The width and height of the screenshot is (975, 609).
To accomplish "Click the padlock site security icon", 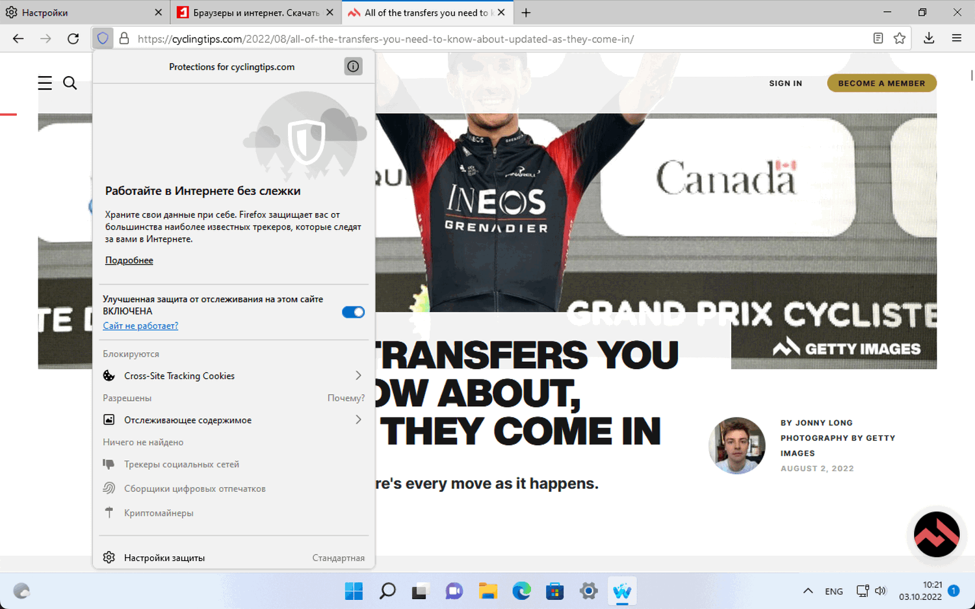I will pyautogui.click(x=124, y=39).
